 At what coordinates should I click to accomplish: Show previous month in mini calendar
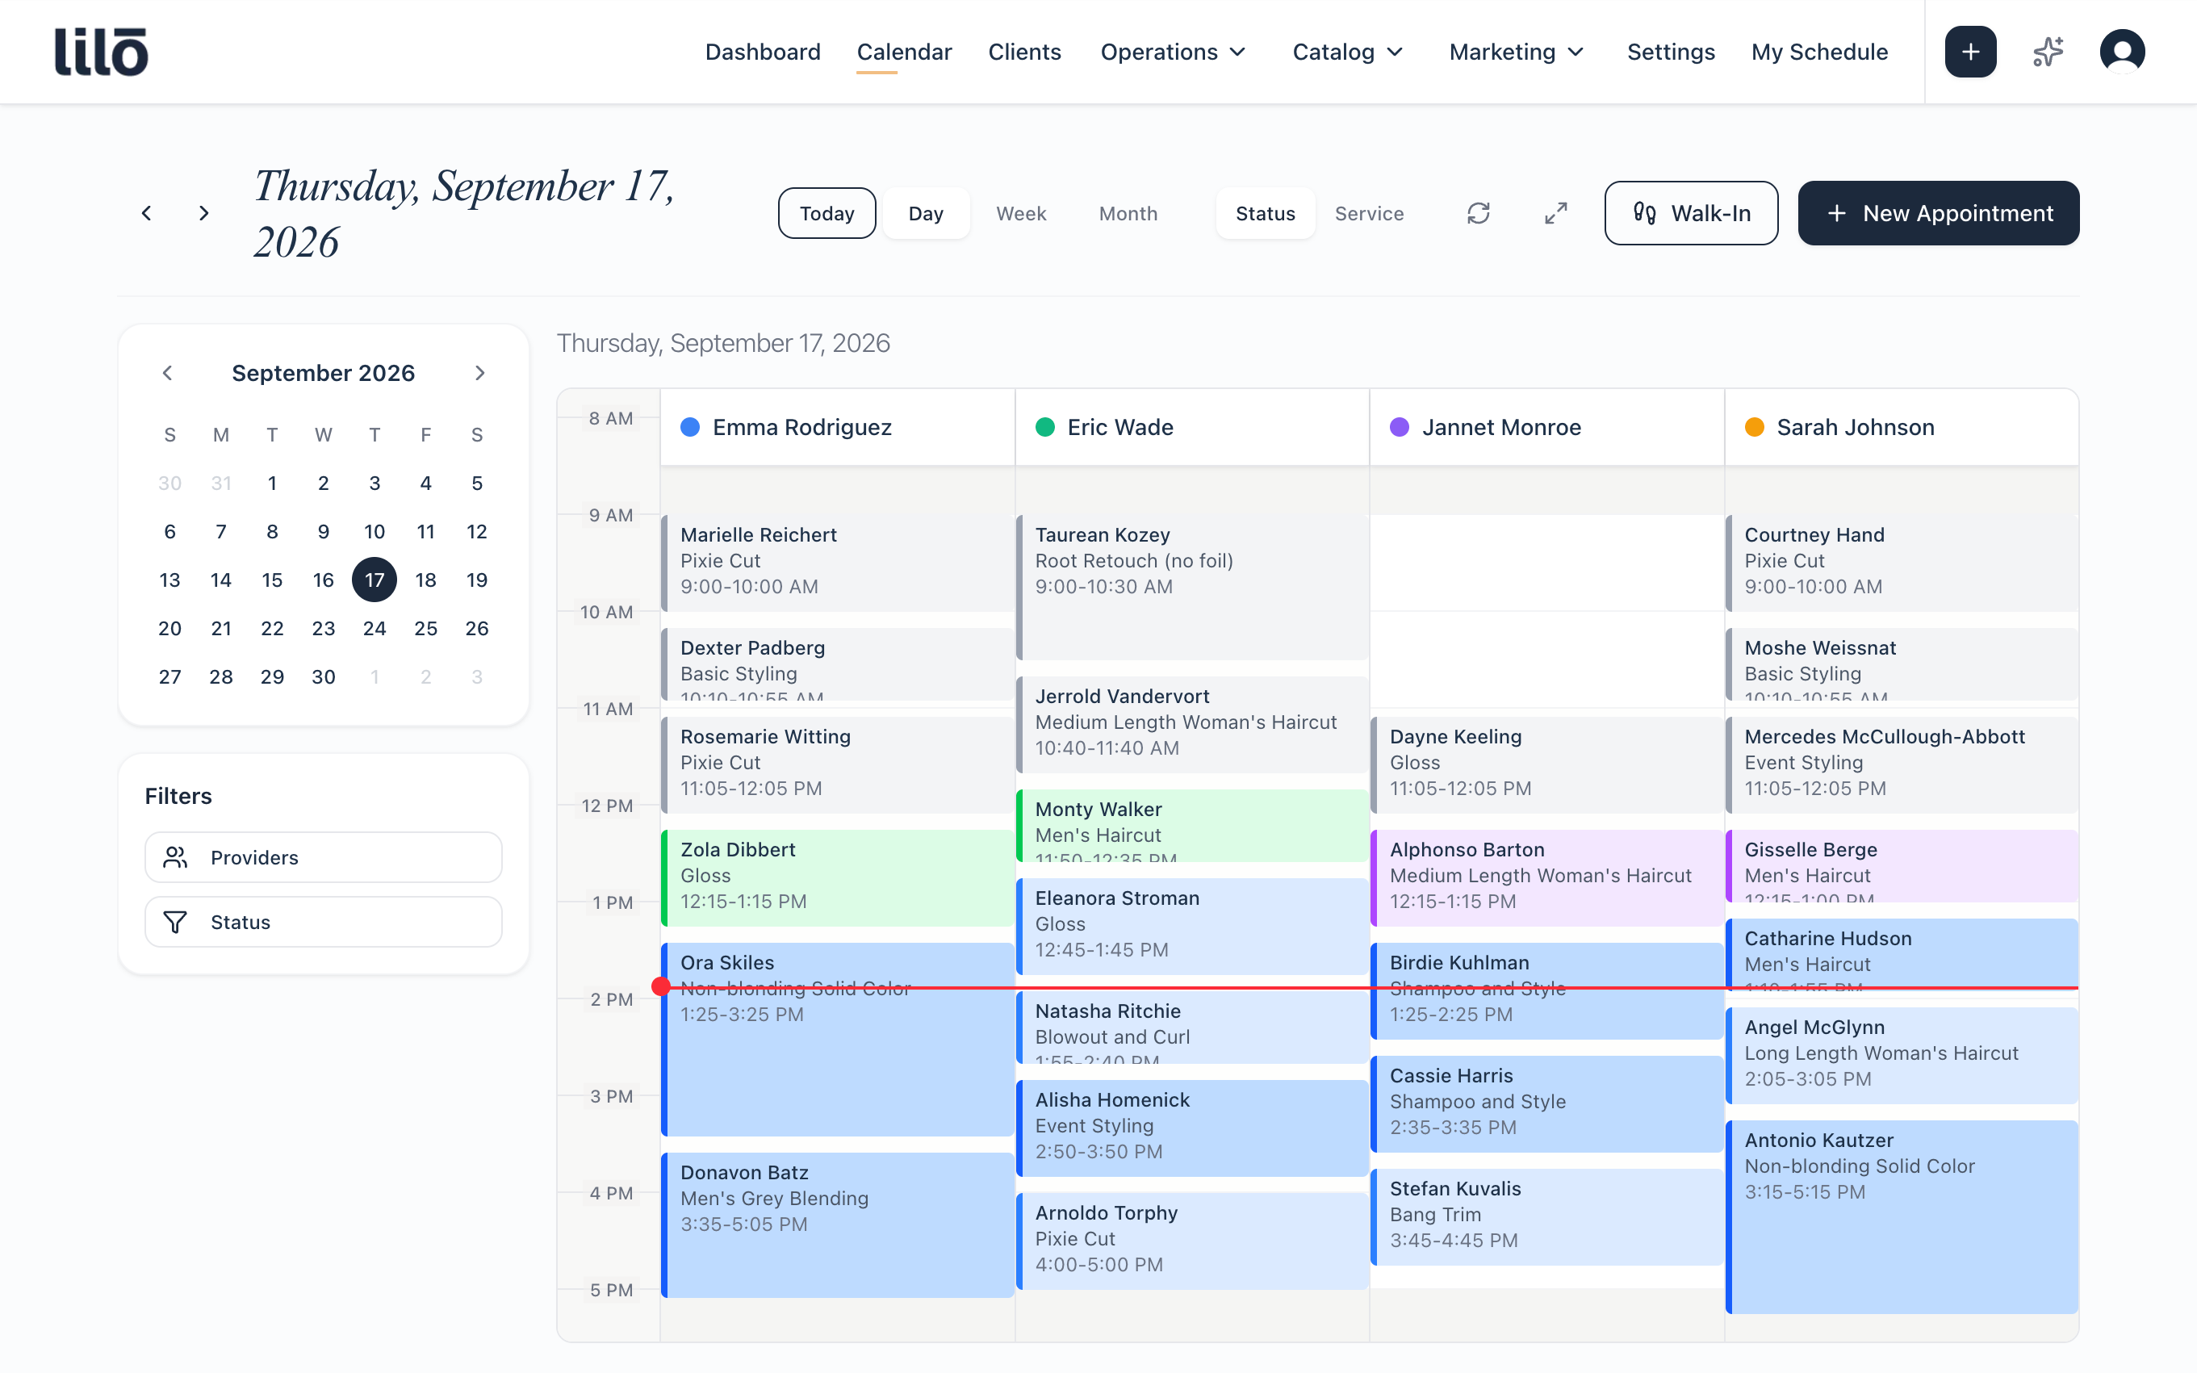(x=167, y=373)
